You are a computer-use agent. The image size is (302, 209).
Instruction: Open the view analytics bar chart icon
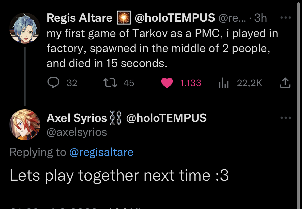224,83
